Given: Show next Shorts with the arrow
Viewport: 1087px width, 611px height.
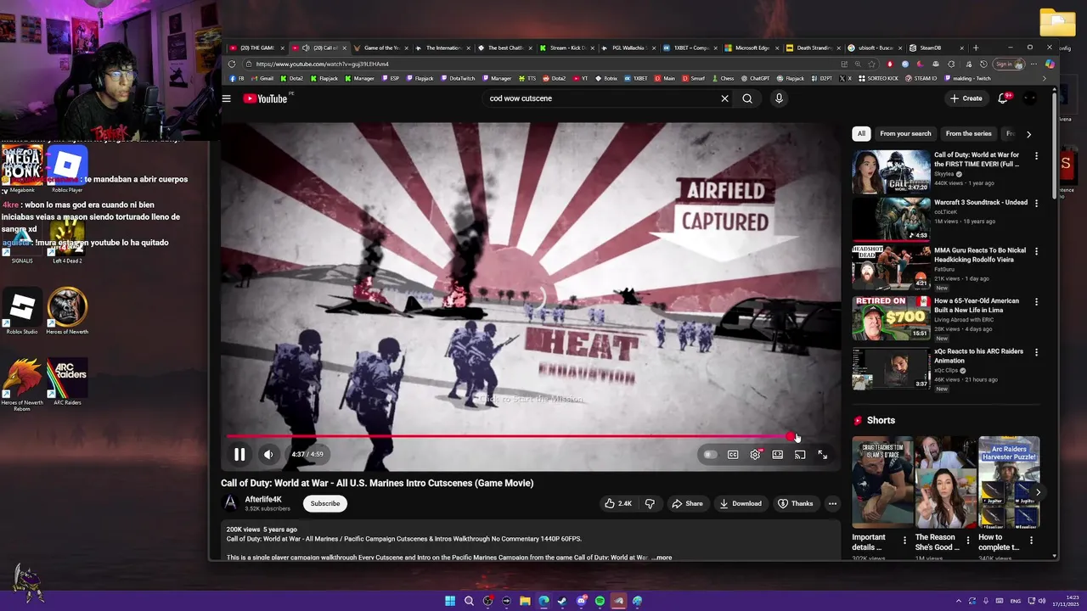Looking at the screenshot, I should (x=1037, y=491).
